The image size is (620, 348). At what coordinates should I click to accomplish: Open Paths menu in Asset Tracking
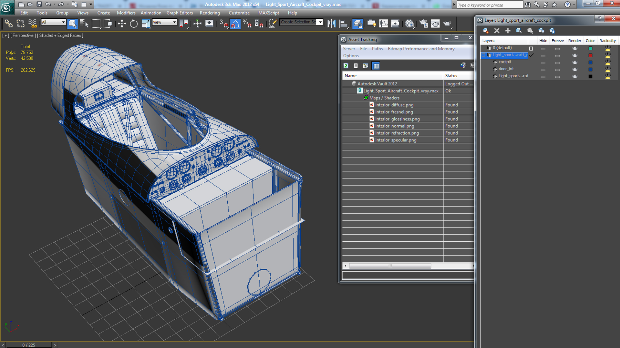click(377, 49)
